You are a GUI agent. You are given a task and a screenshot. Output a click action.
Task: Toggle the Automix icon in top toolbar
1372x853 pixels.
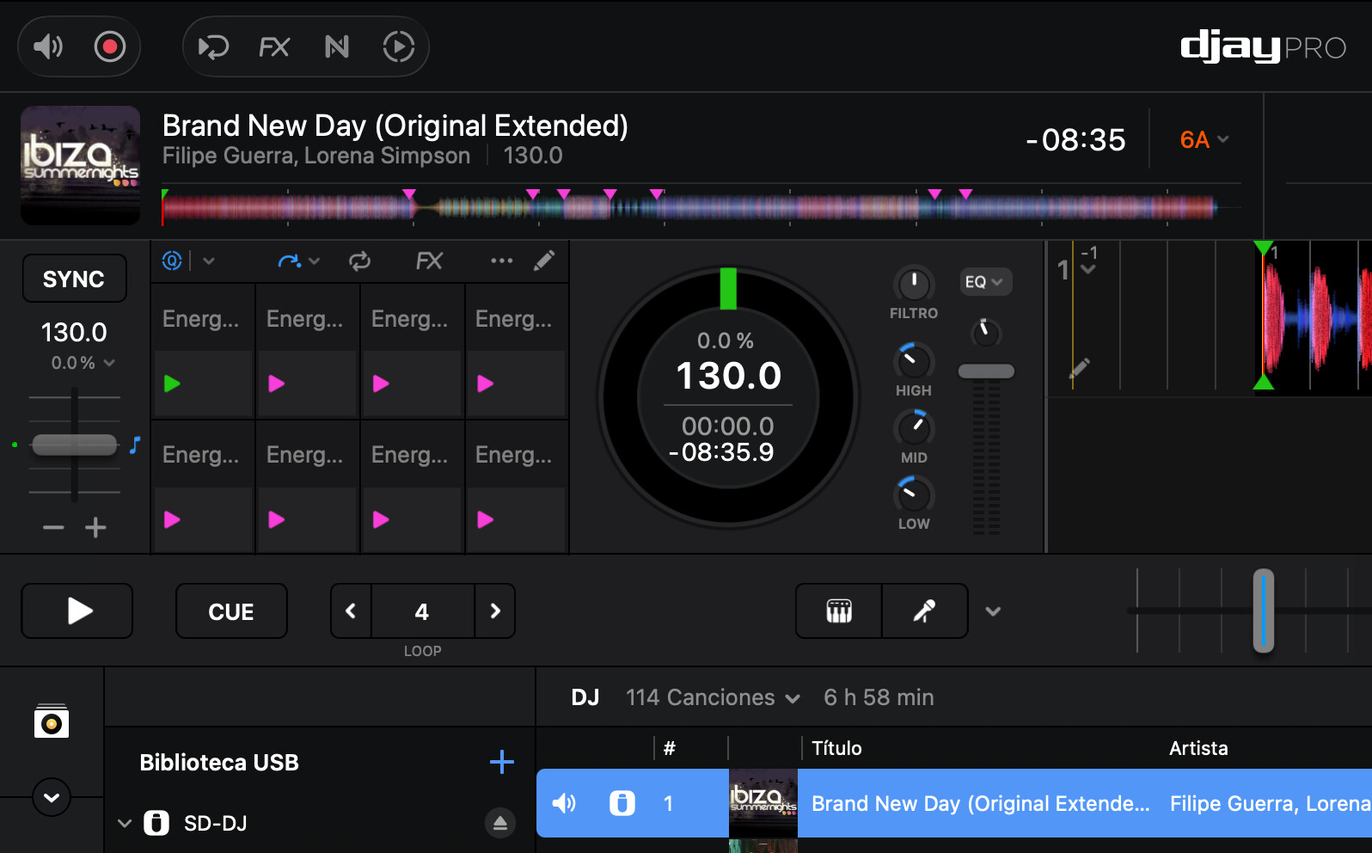pos(398,46)
